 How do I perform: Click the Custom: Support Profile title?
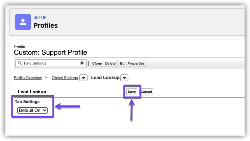[x=50, y=52]
